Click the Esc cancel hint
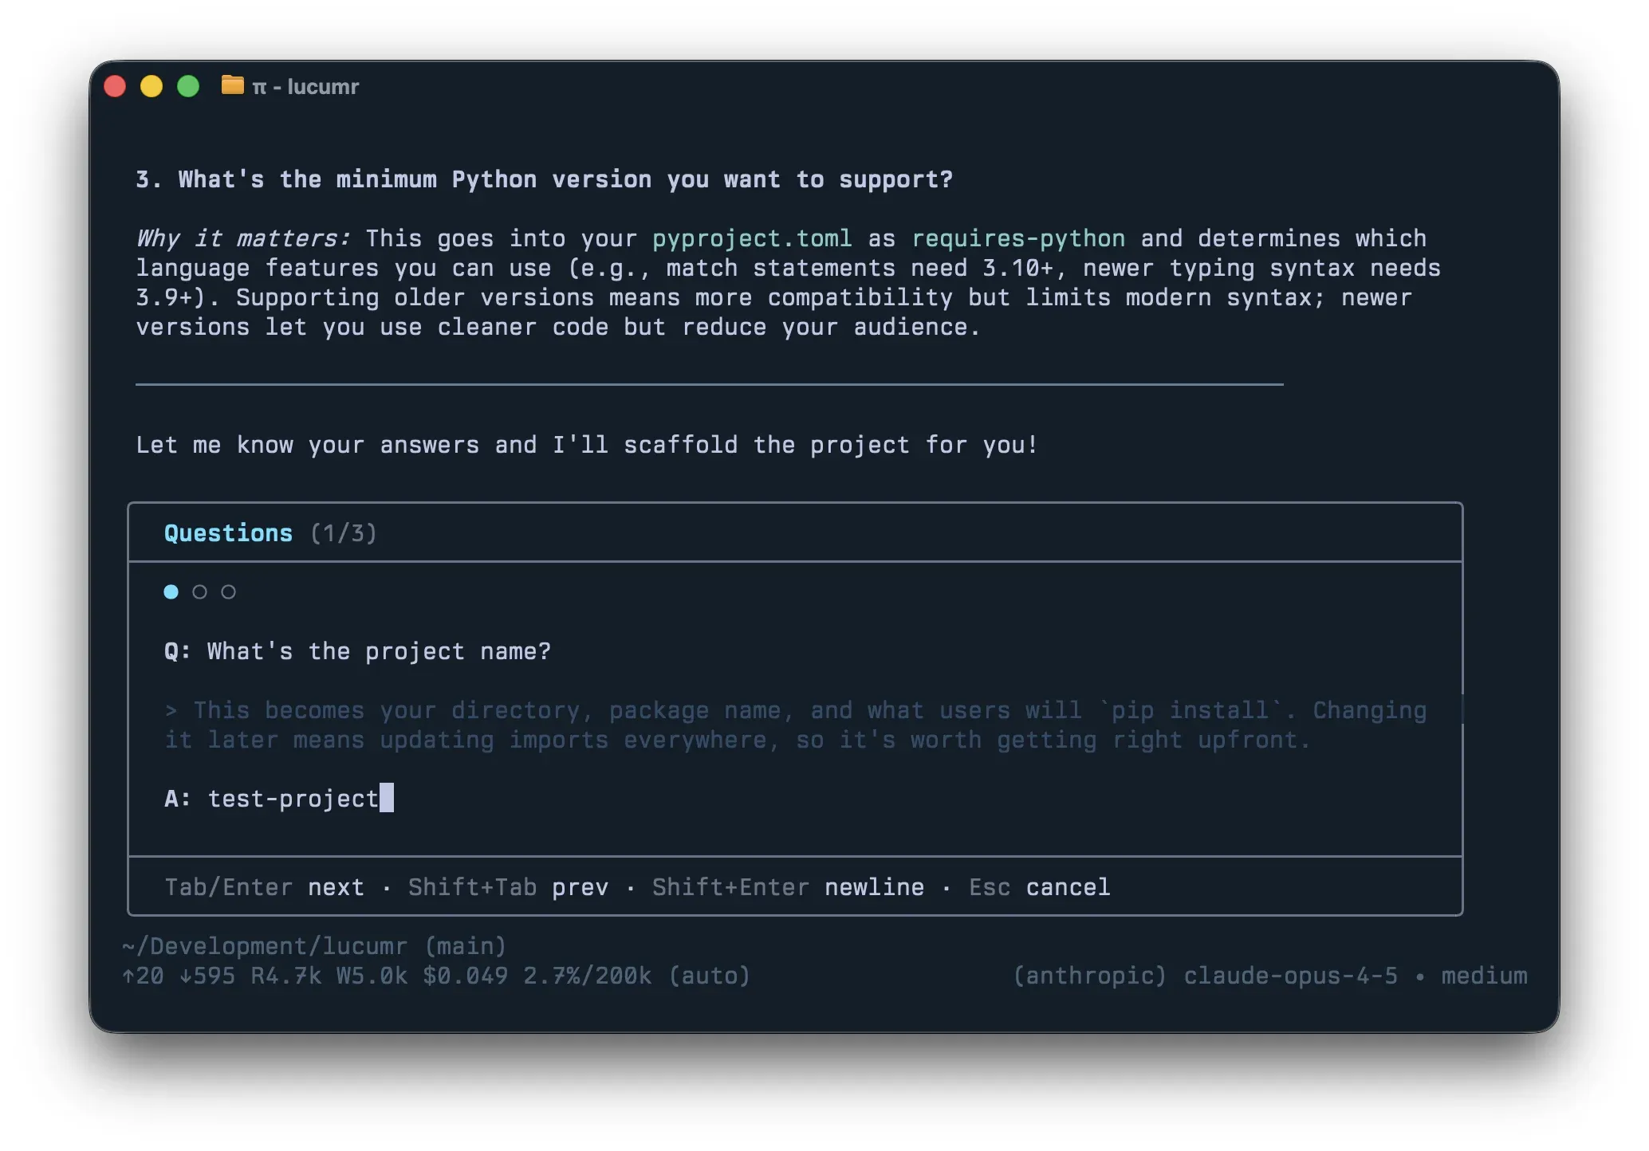This screenshot has height=1151, width=1649. (1039, 886)
